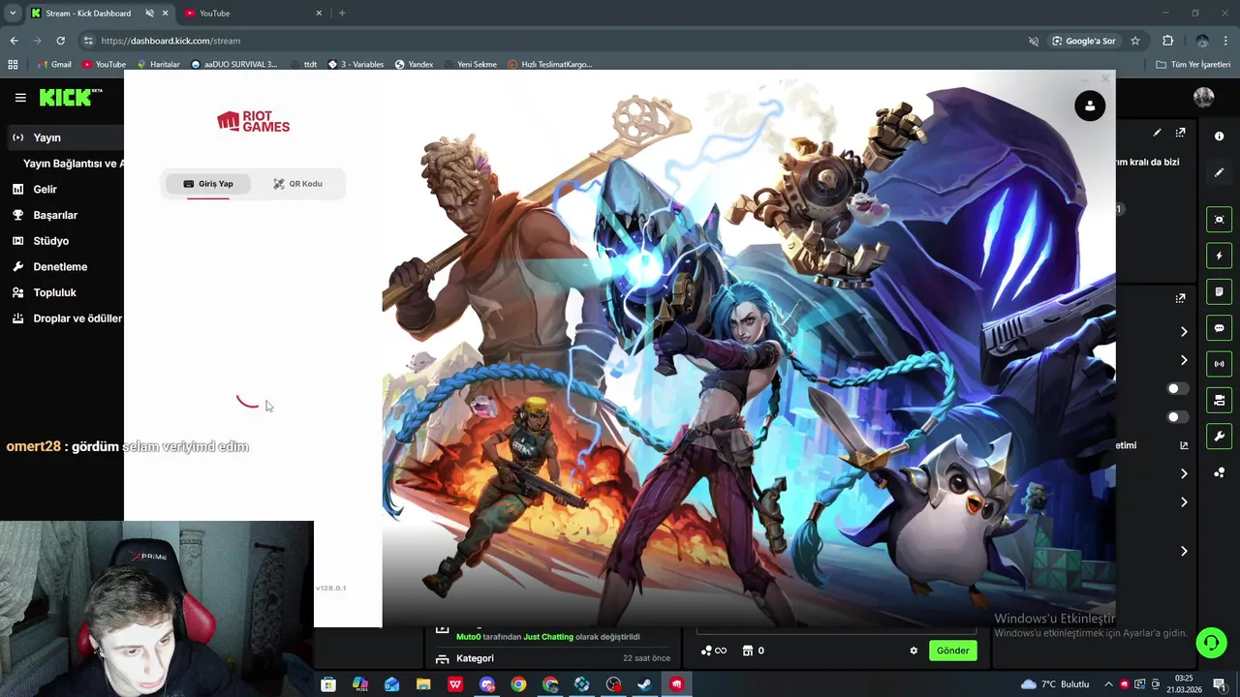Toggle the upper switch in right panel
Viewport: 1240px width, 697px height.
pos(1177,388)
